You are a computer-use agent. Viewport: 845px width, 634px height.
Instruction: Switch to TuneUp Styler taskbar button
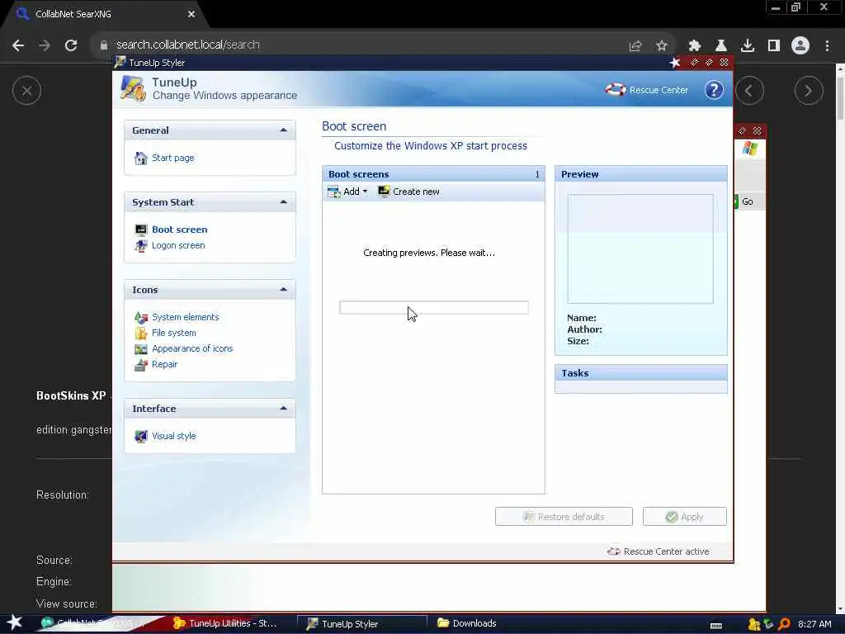pos(362,624)
